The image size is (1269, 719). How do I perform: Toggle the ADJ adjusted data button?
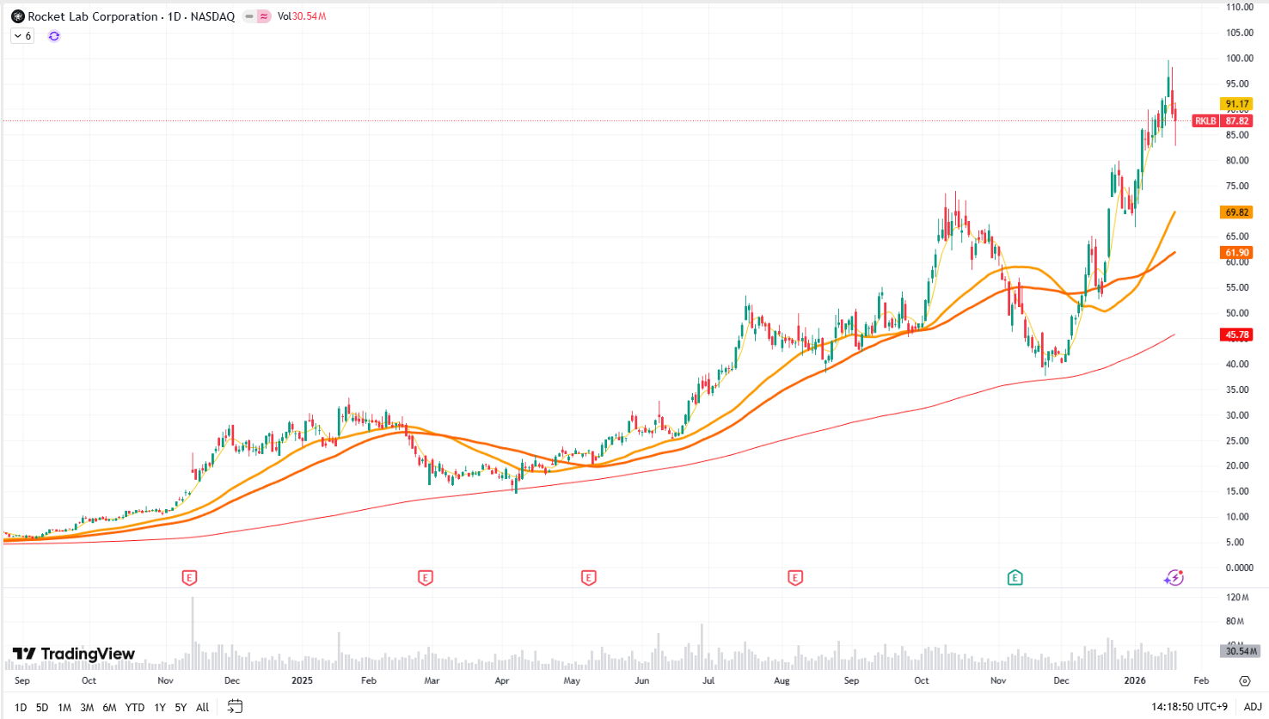coord(1253,707)
